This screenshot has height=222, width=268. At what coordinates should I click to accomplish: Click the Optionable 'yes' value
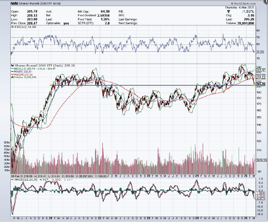point(66,23)
